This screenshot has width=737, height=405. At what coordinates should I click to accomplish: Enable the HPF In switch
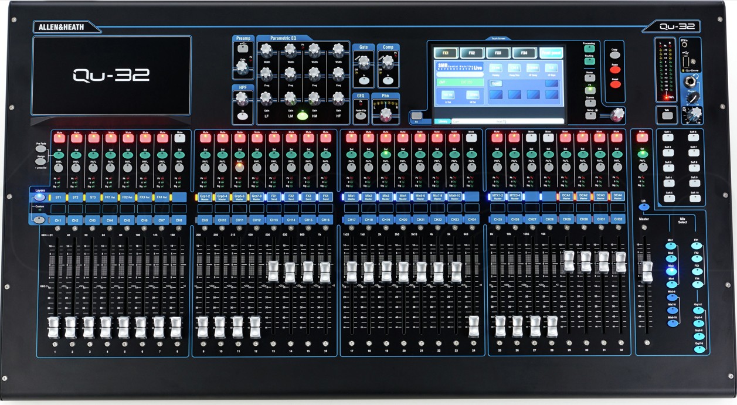pyautogui.click(x=242, y=116)
